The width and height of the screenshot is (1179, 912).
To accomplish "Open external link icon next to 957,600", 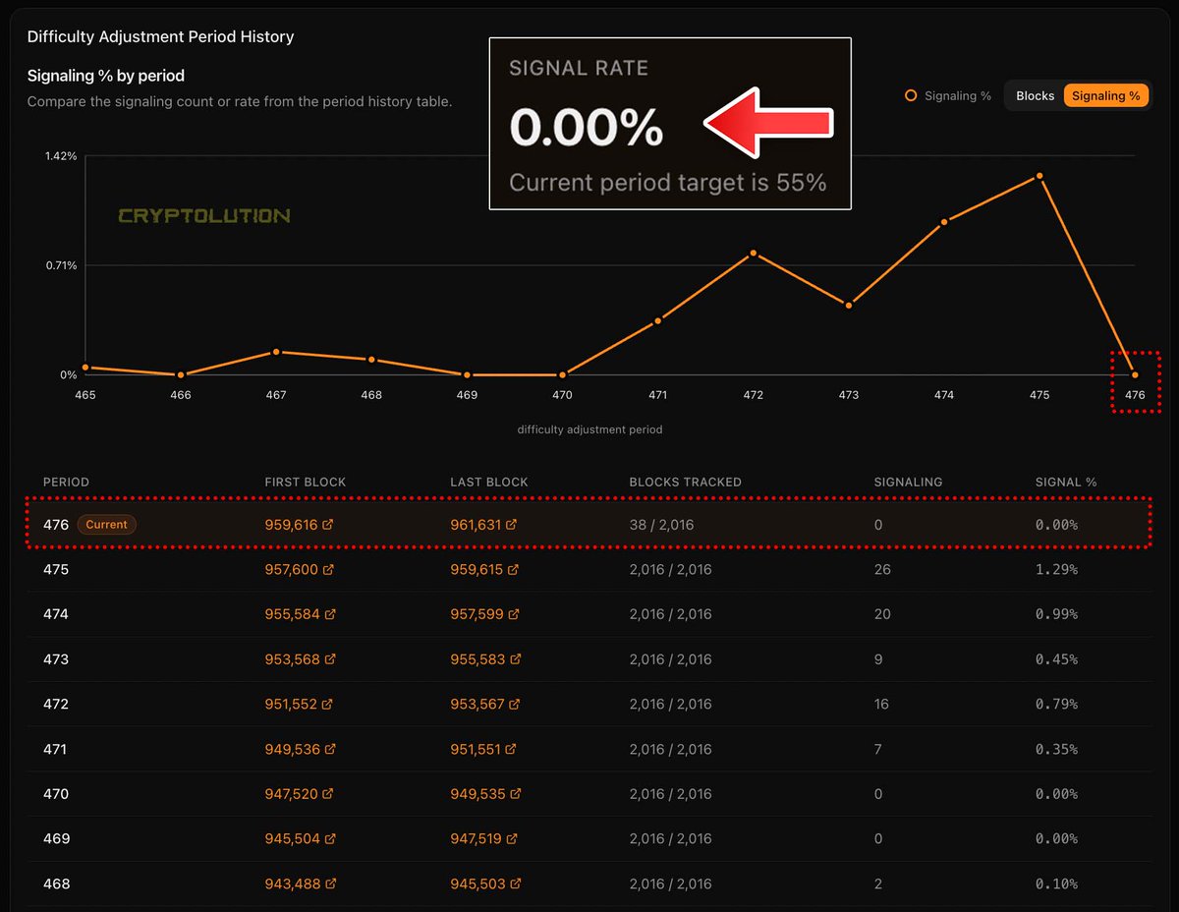I will (327, 570).
